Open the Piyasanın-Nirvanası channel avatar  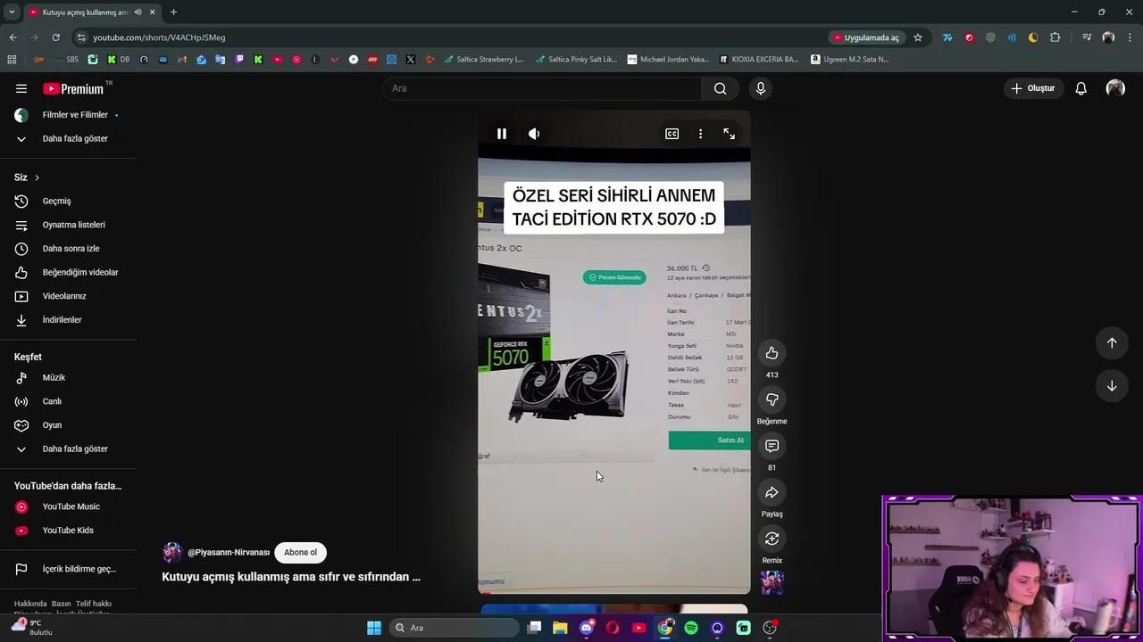pyautogui.click(x=172, y=553)
